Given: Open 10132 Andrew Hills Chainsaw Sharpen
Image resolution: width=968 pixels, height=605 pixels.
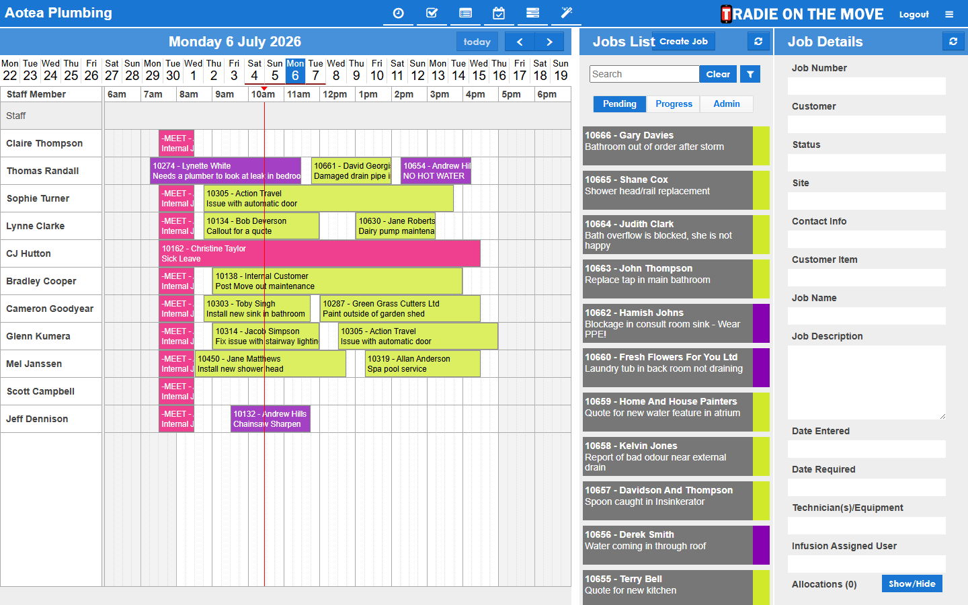Looking at the screenshot, I should [x=270, y=419].
